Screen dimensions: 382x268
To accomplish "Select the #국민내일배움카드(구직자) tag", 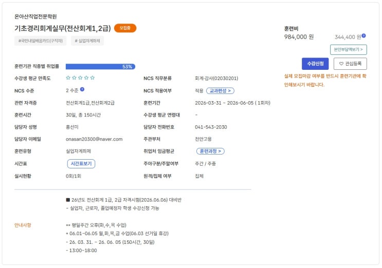I will click(x=41, y=41).
